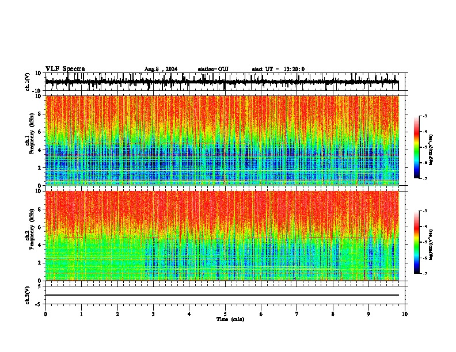Image resolution: width=456 pixels, height=352 pixels.
Task: Click the '4' kHz tick on ch.1 spectrogram
Action: [x=40, y=150]
